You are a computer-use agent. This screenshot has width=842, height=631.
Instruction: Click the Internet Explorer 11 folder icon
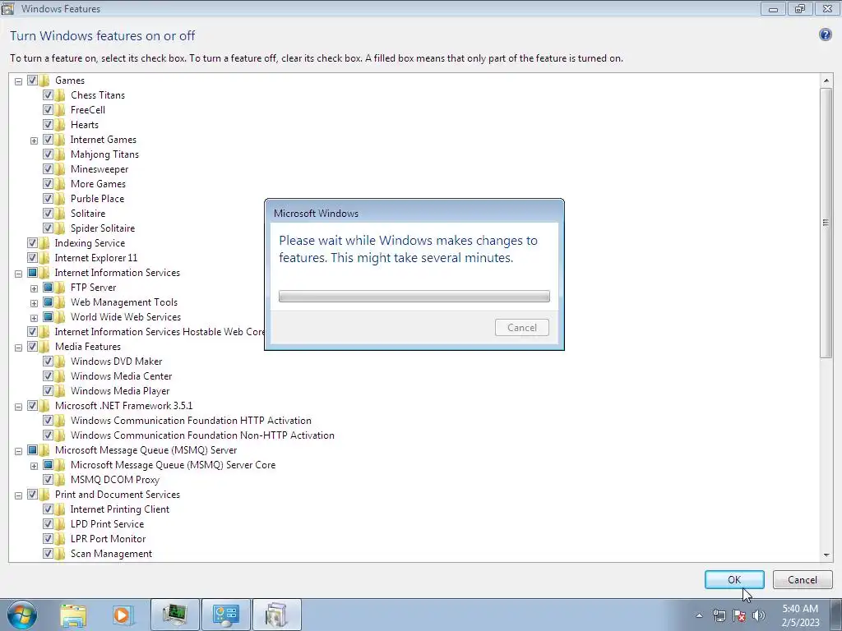pyautogui.click(x=44, y=258)
